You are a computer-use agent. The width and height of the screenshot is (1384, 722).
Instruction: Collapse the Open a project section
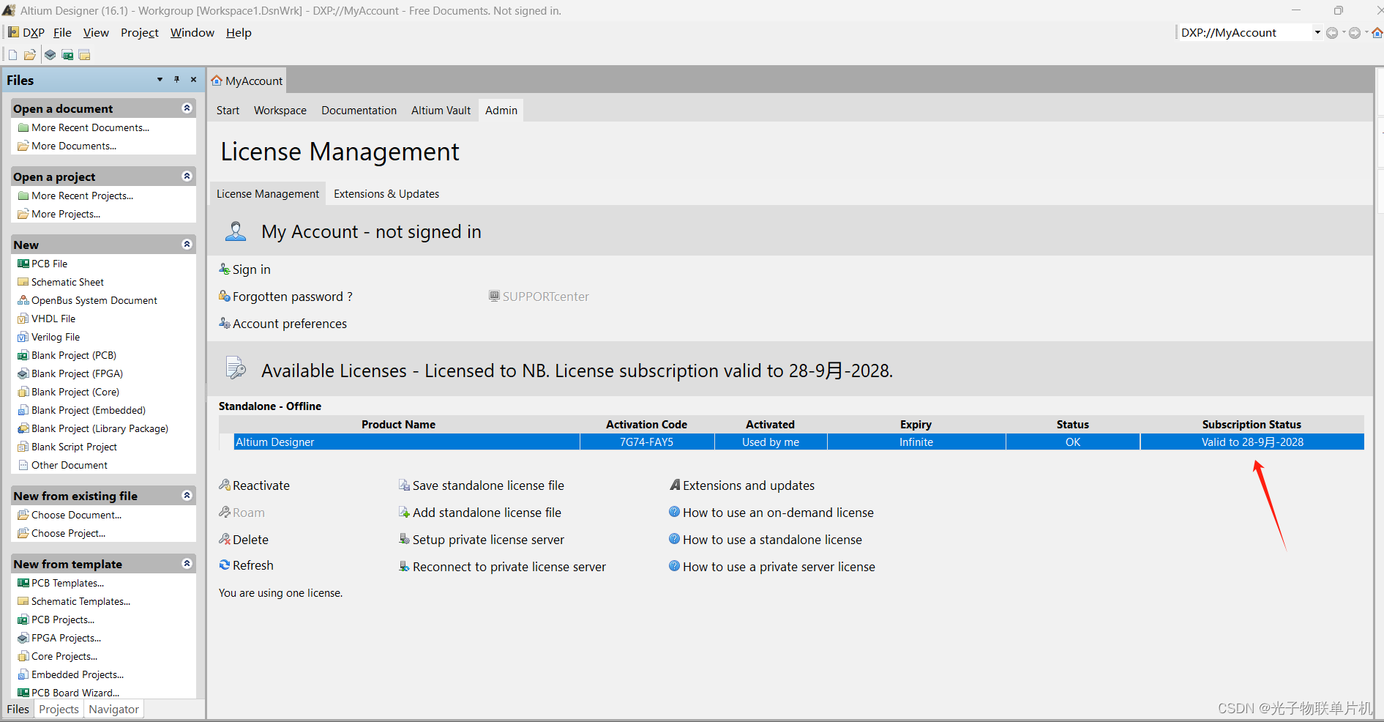pyautogui.click(x=187, y=176)
